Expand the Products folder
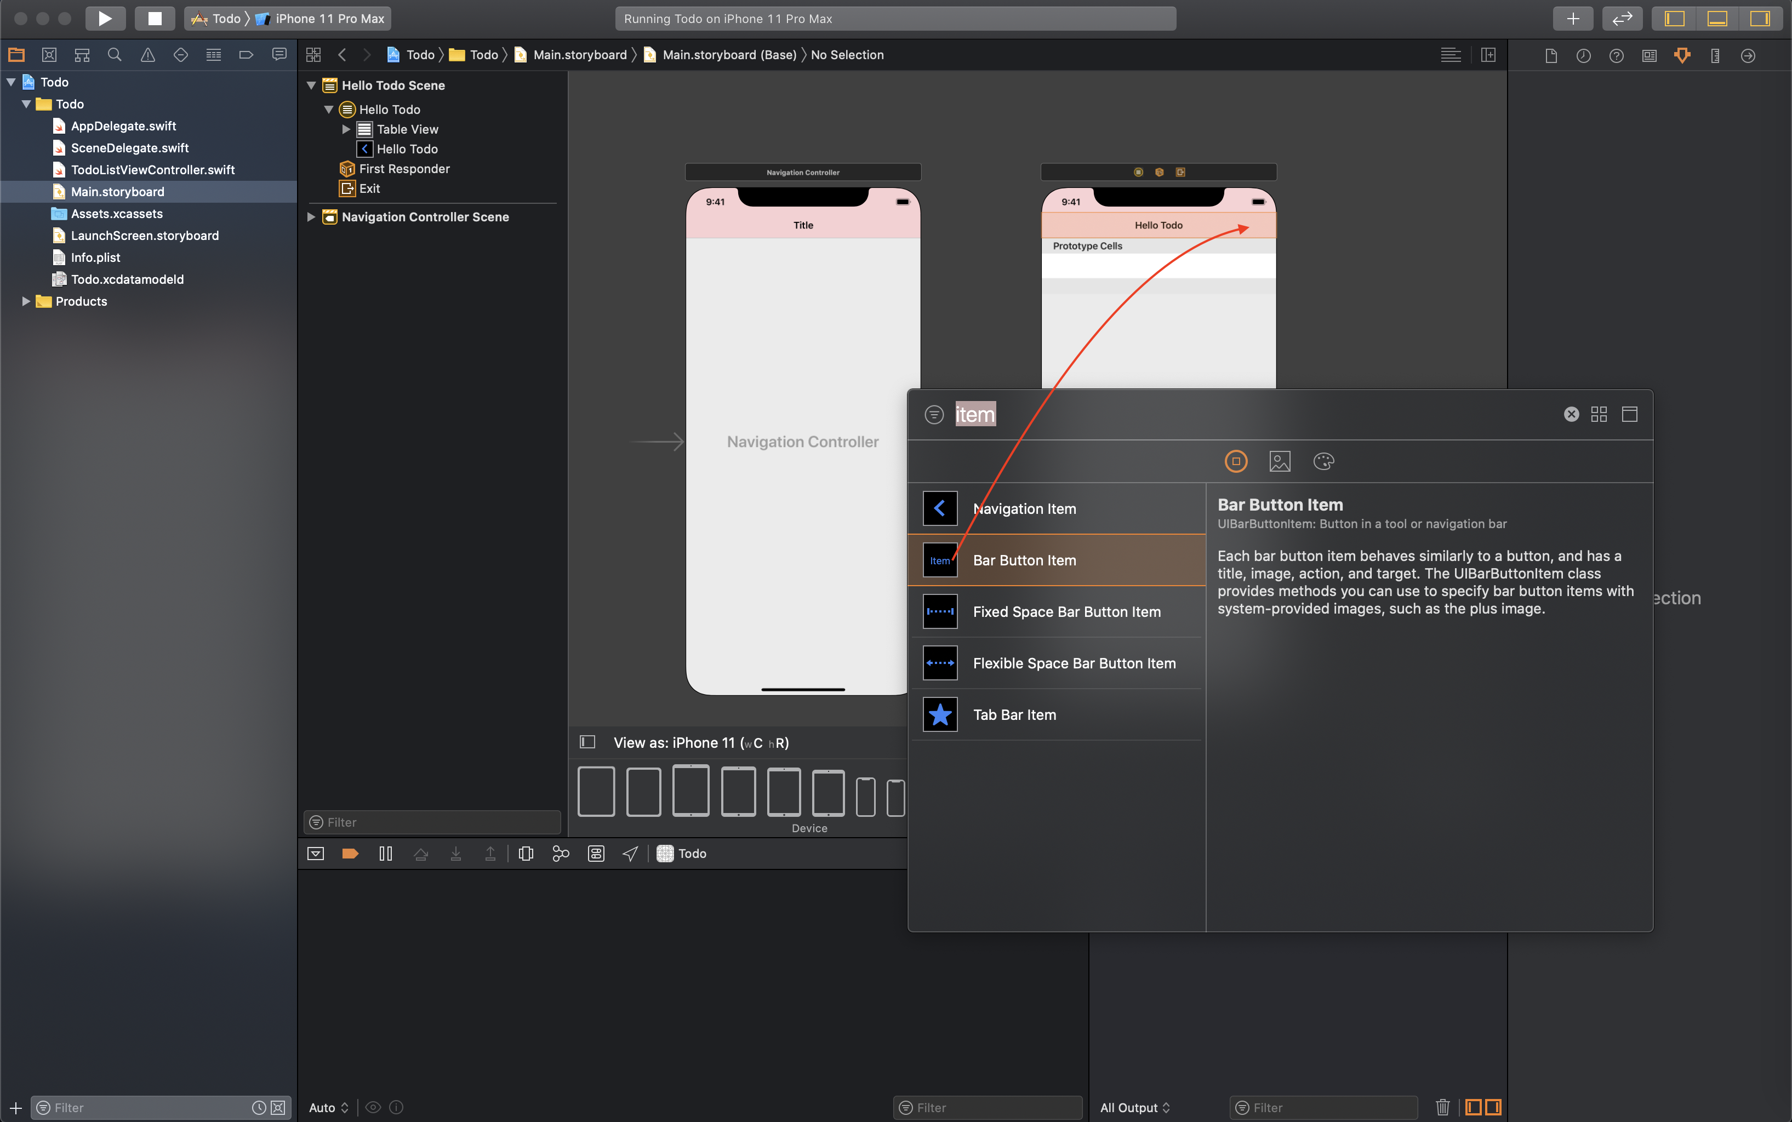1792x1122 pixels. click(x=26, y=301)
